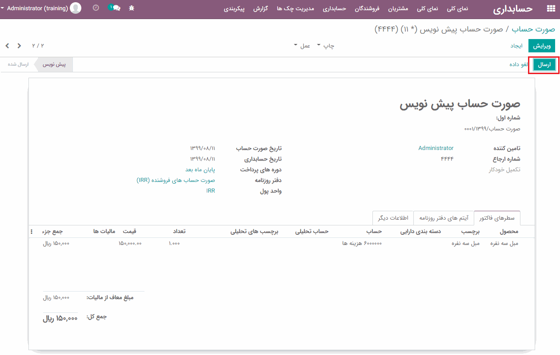Open the پیکربندی menu
Viewport: 560px width, 355px height.
234,8
